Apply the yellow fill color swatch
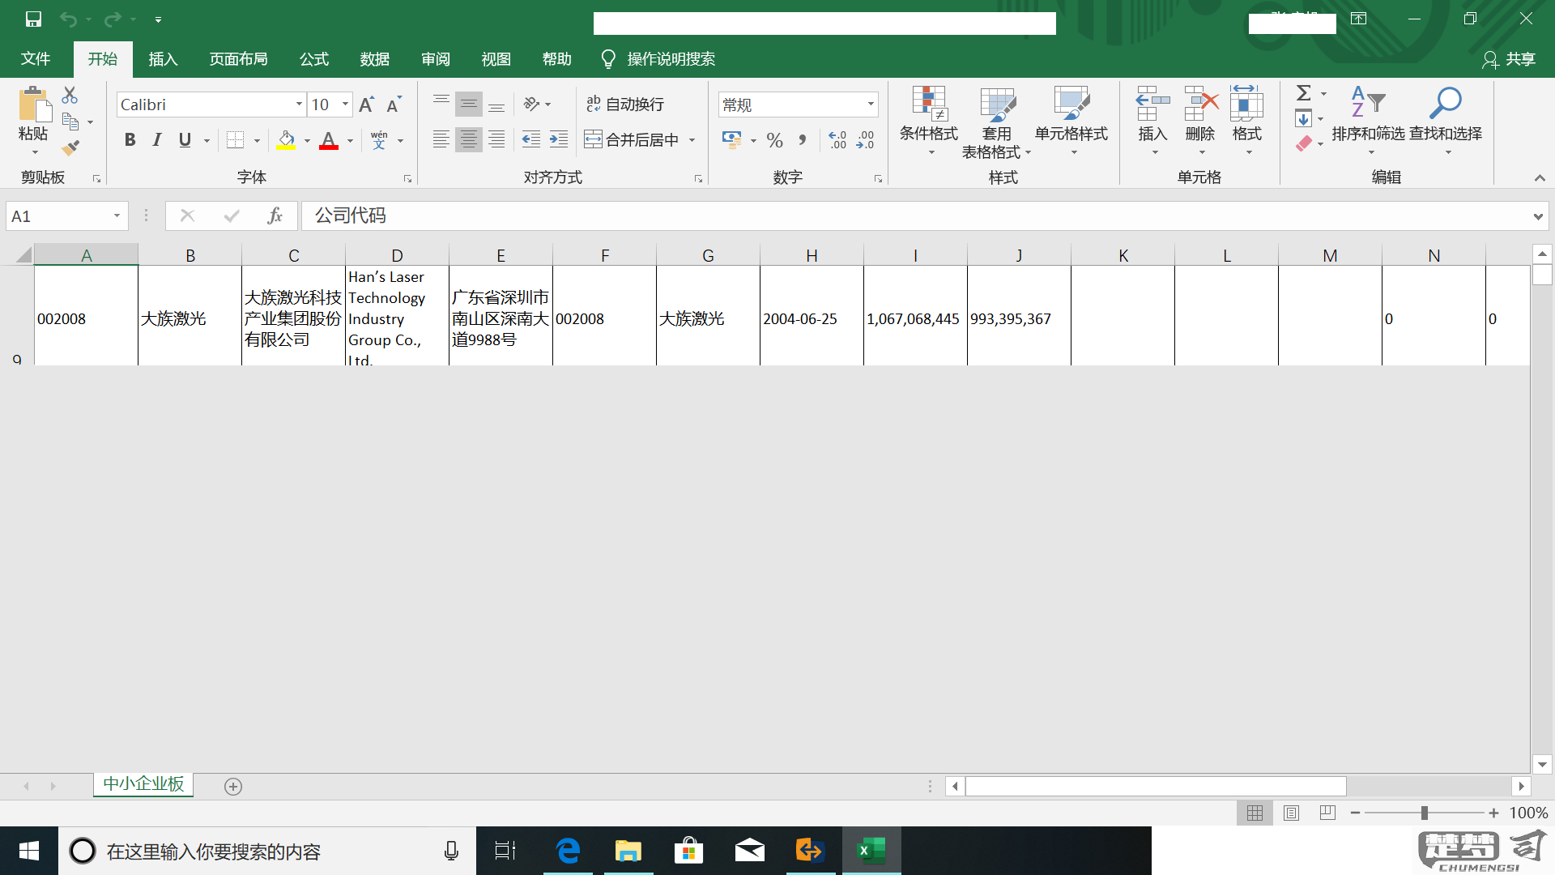 286,141
